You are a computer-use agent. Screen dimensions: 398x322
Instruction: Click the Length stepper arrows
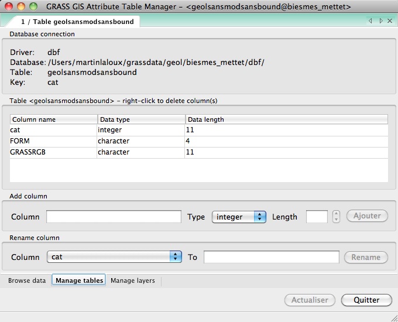[336, 217]
